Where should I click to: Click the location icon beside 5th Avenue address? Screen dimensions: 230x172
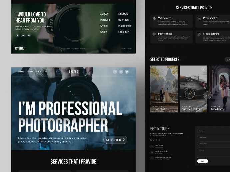coord(152,158)
